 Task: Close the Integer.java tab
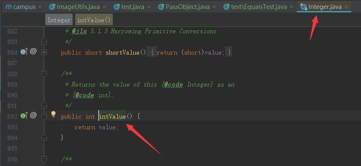pos(346,7)
